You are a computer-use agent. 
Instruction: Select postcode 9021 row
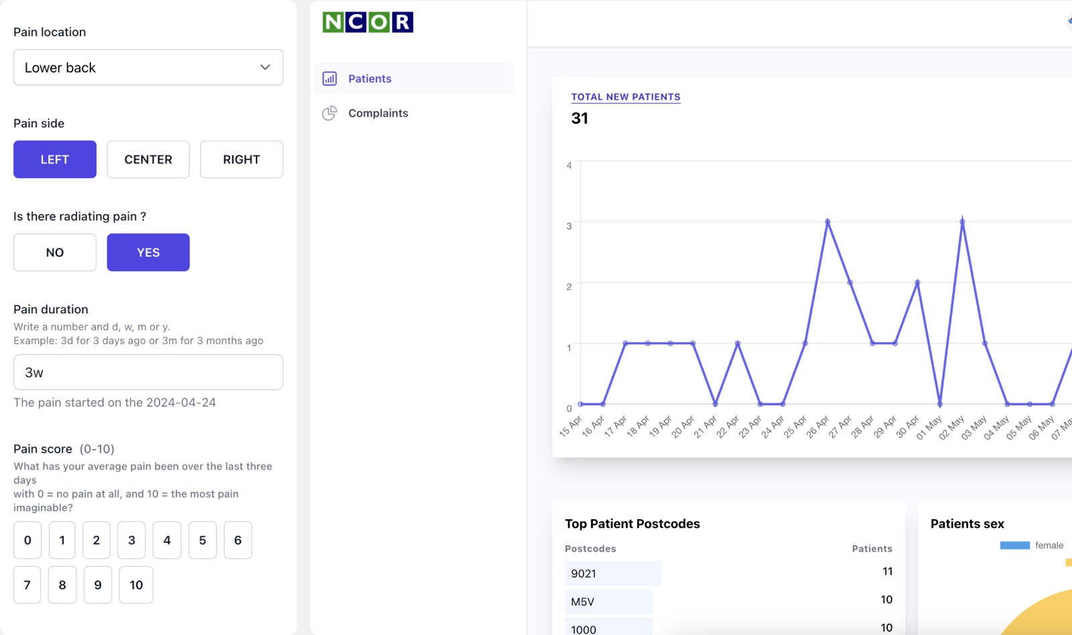click(x=612, y=573)
